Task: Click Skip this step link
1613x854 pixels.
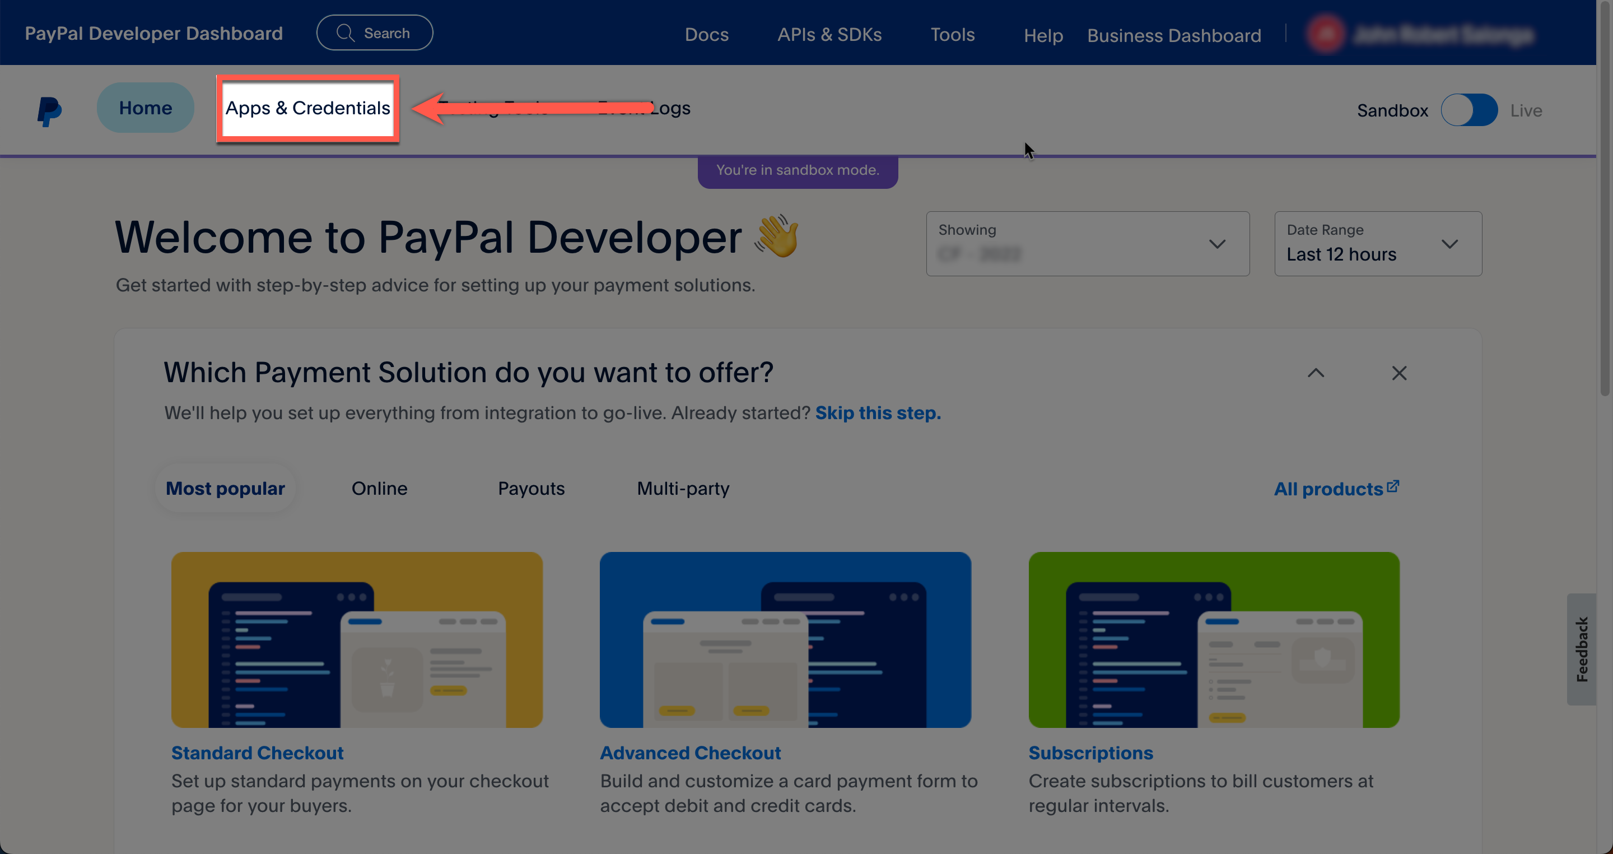Action: pos(878,413)
